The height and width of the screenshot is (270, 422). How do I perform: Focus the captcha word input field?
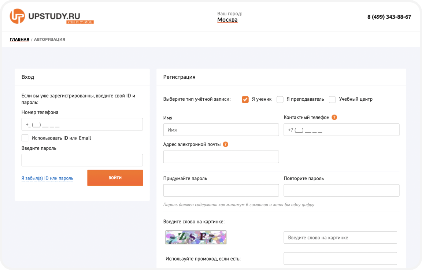click(x=340, y=237)
